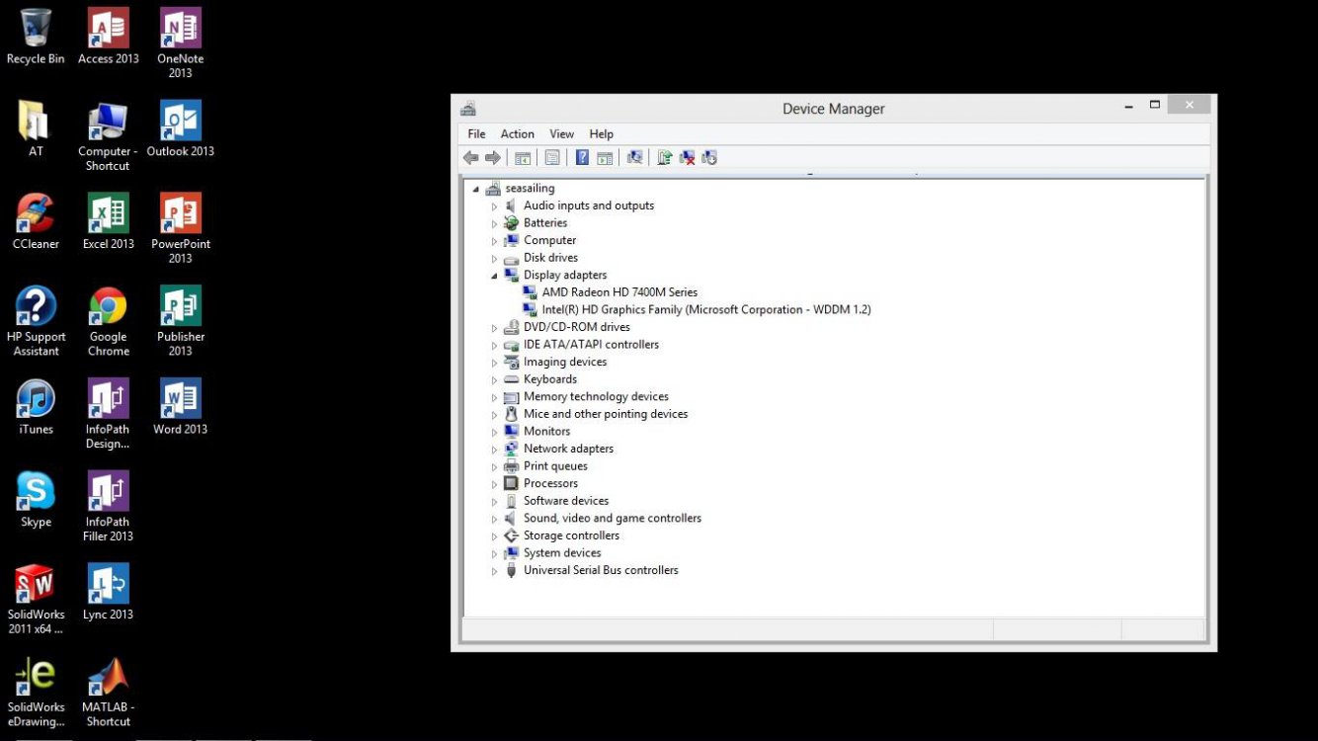Select the InfoPath Designer desktop icon
This screenshot has height=741, width=1318.
point(108,415)
